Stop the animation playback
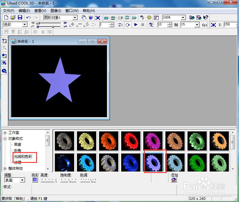This screenshot has width=239, height=202. point(143,25)
